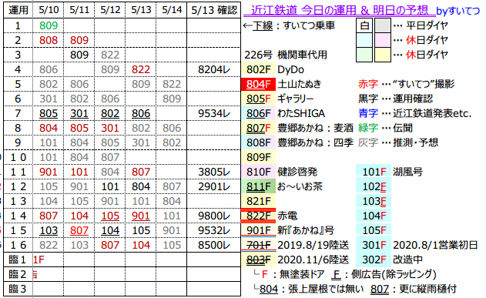Pick the light pink holiday color box
Image resolution: width=486 pixels, height=298 pixels.
tap(383, 40)
